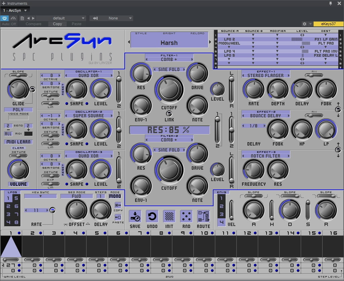344x281 pixels.
Task: Click the RND dice icon
Action: click(186, 216)
